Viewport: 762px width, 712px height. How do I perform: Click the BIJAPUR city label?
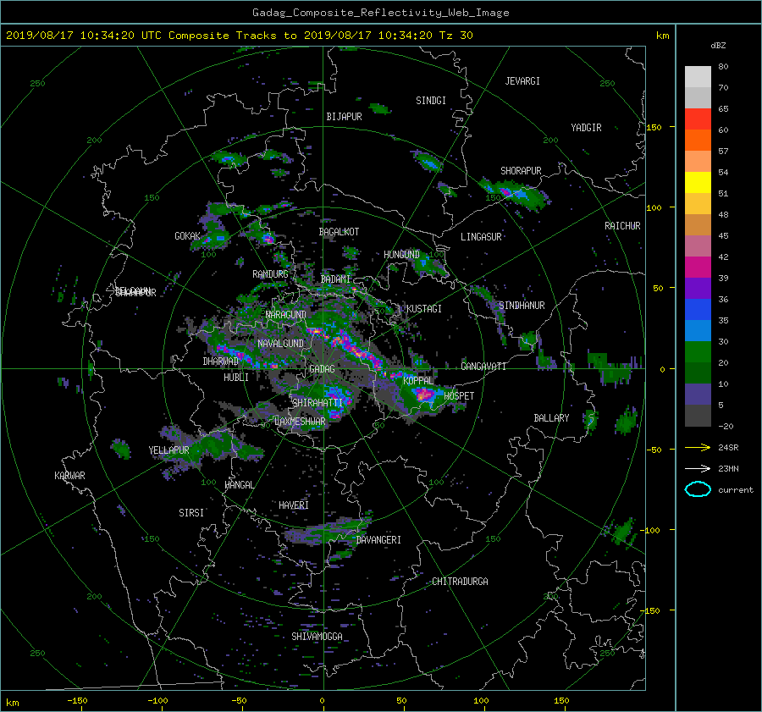[x=344, y=117]
